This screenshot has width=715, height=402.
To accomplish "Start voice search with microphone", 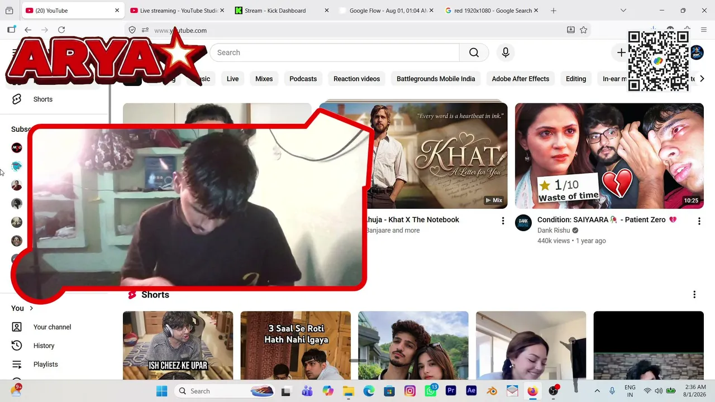I will point(506,52).
